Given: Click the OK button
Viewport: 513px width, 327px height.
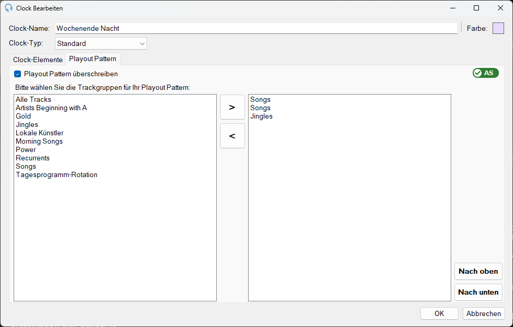Looking at the screenshot, I should [x=439, y=313].
